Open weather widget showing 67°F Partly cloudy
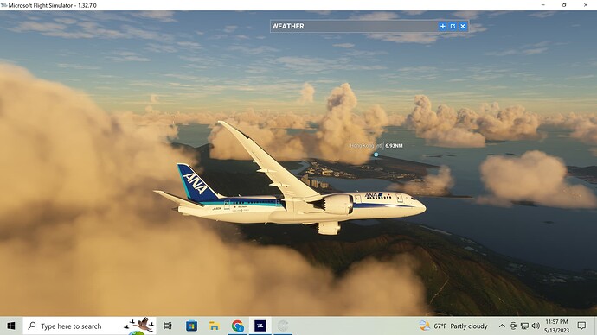597x335 pixels. tap(453, 326)
